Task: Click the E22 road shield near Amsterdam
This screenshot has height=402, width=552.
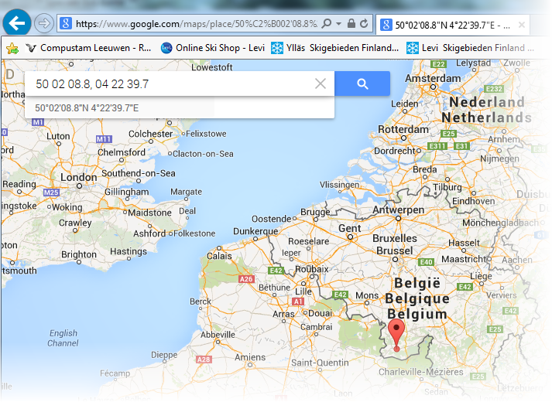Action: click(x=439, y=64)
